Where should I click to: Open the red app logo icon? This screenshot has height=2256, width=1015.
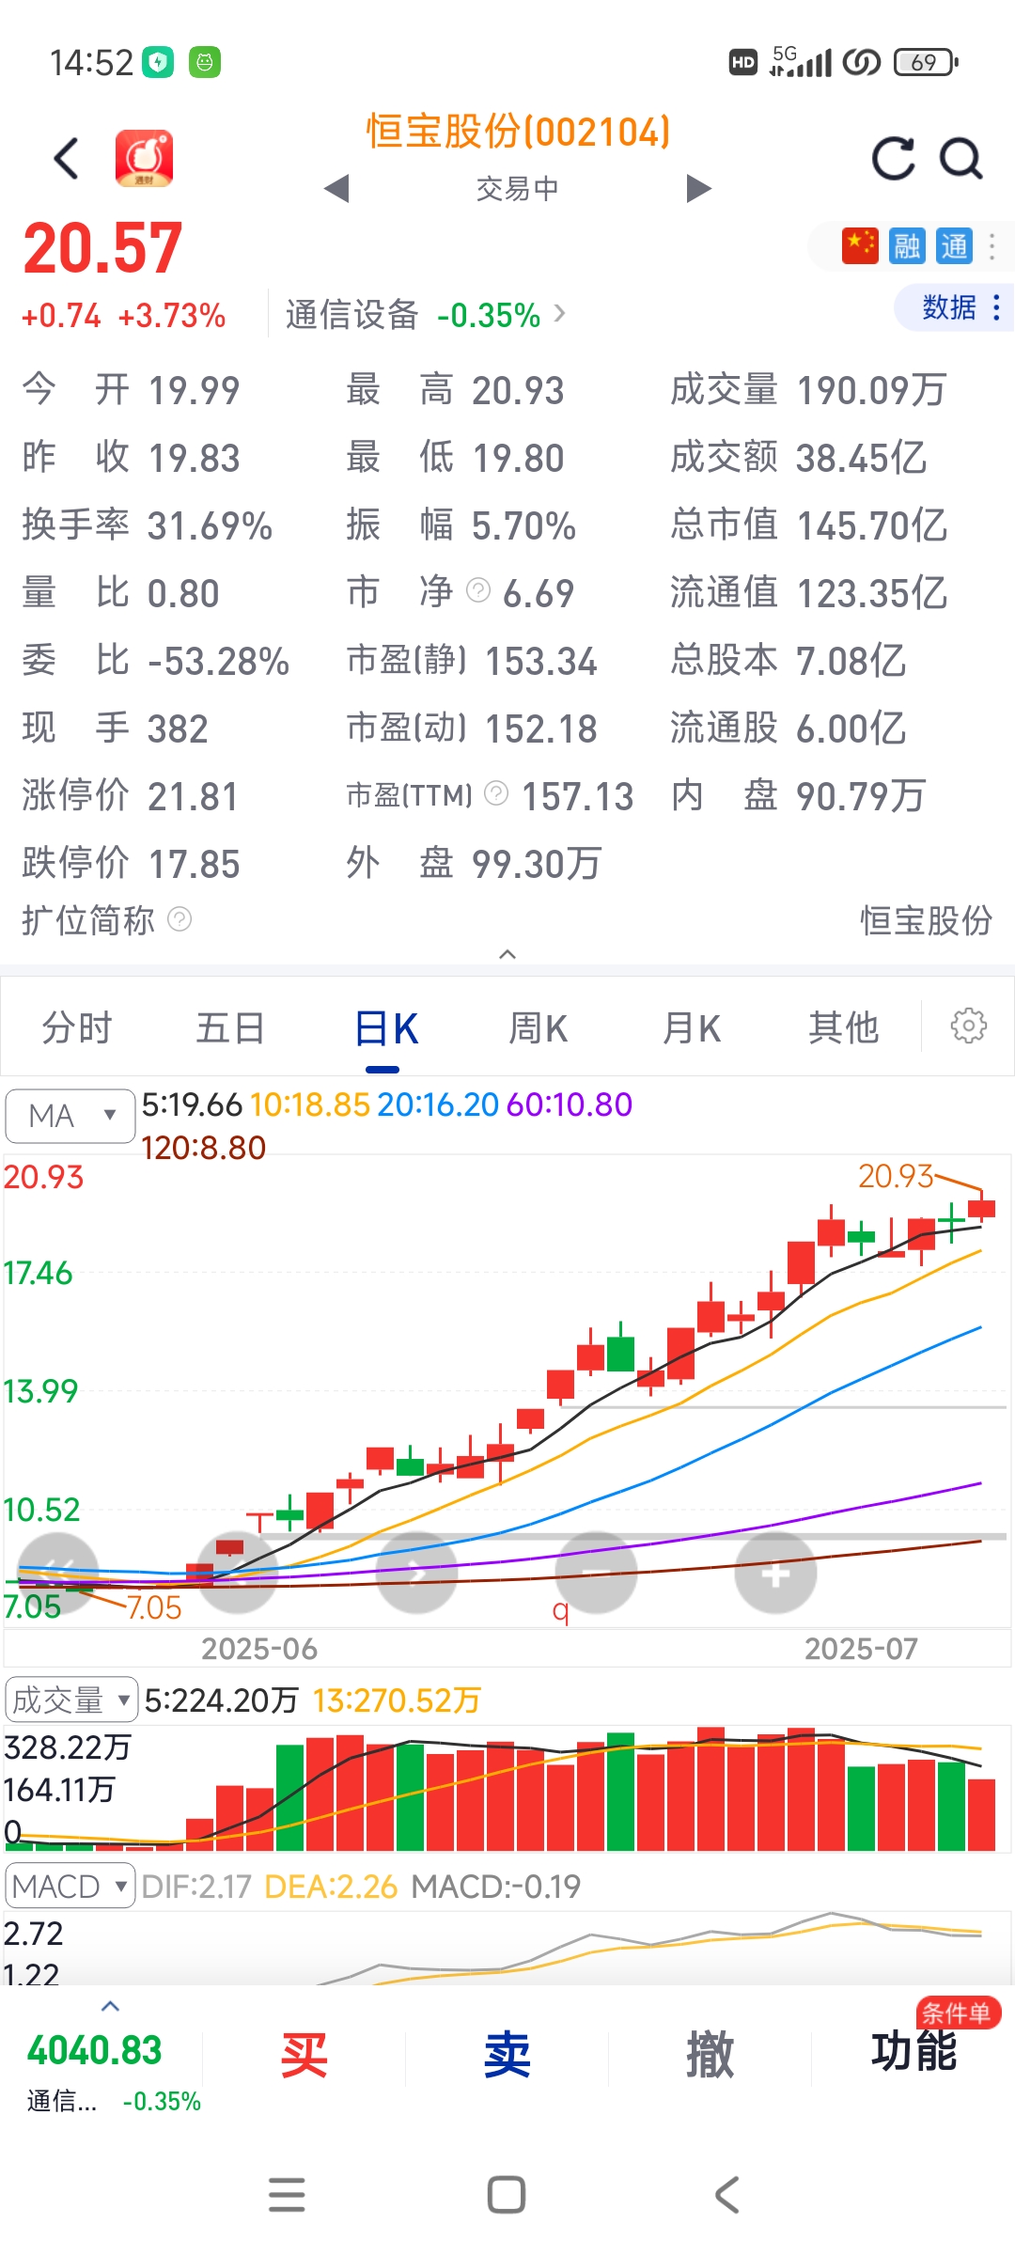click(144, 158)
